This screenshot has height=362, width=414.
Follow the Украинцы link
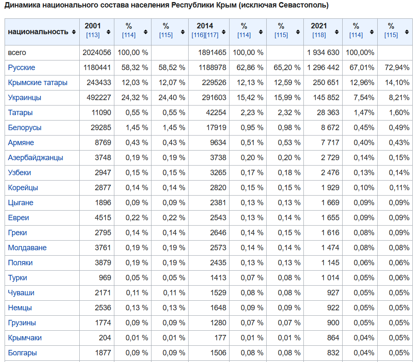25,98
